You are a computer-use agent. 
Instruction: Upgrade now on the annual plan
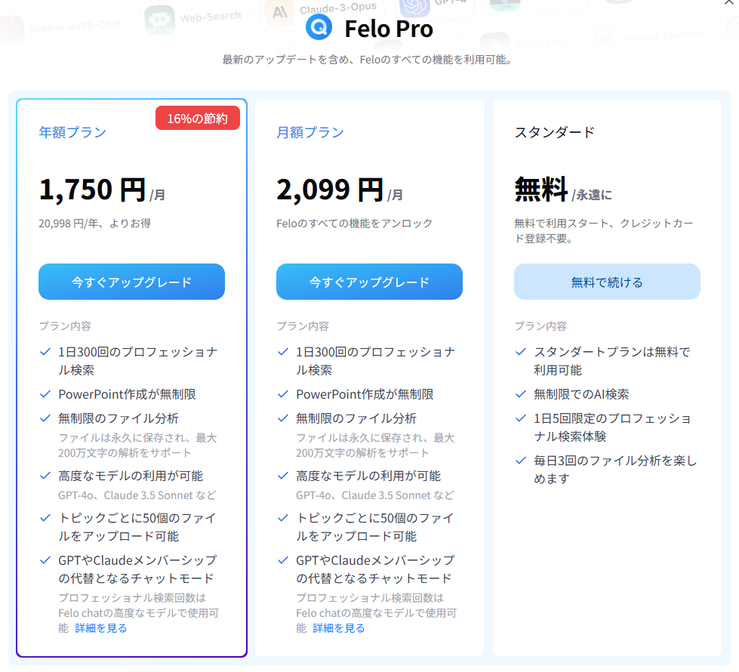click(x=131, y=282)
